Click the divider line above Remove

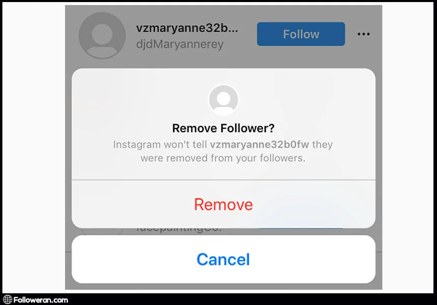click(x=223, y=180)
